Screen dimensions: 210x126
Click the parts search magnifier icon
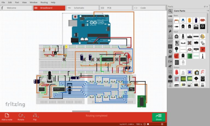point(170,11)
